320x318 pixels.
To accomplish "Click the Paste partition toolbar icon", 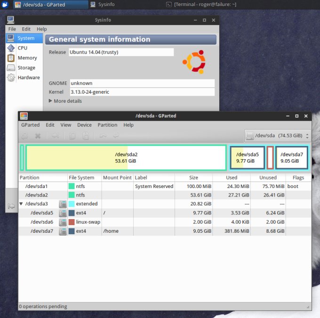I will pyautogui.click(x=86, y=136).
